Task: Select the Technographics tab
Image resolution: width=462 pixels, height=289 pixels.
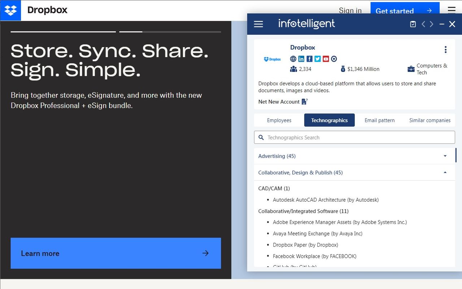Action: pos(330,120)
